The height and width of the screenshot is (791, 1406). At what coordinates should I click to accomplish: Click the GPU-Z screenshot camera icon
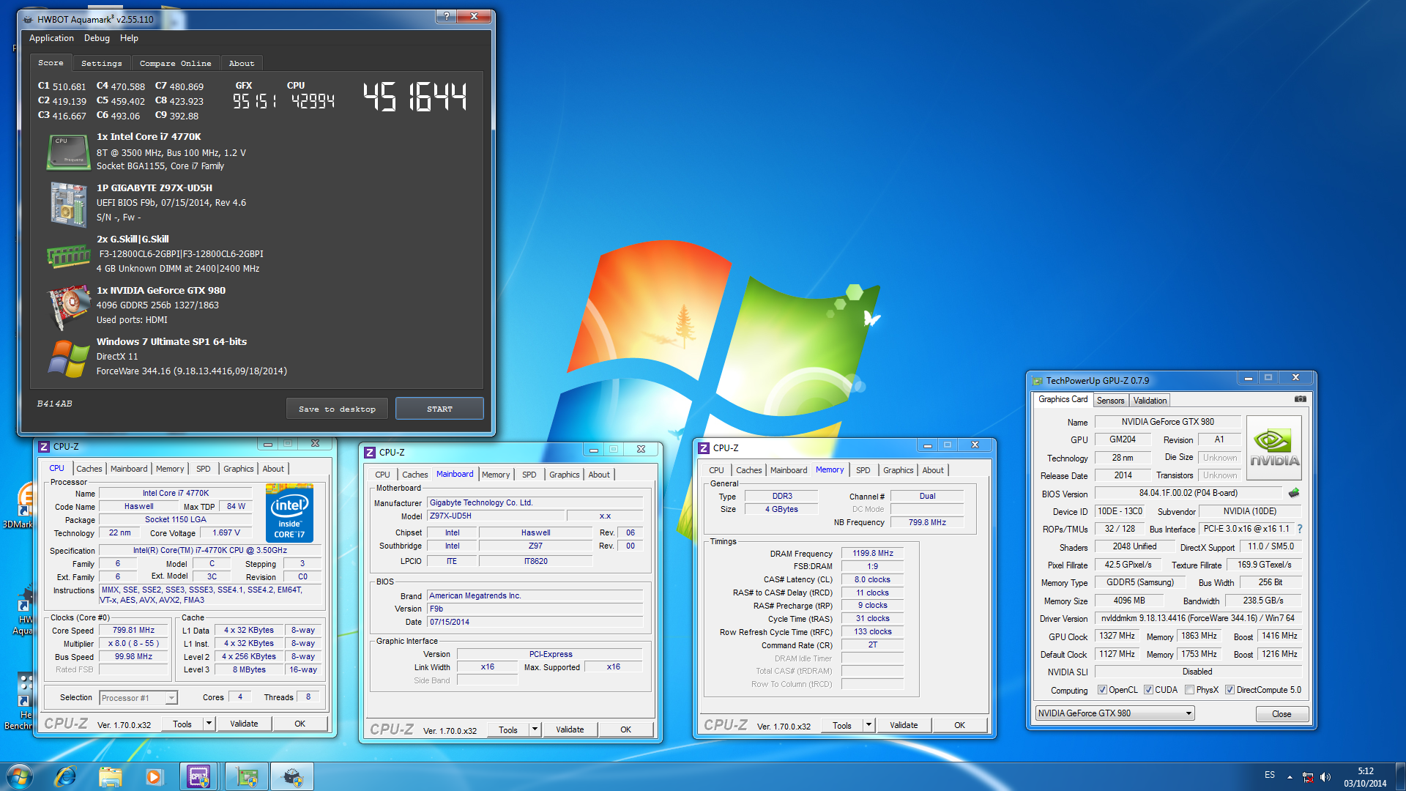[1300, 399]
